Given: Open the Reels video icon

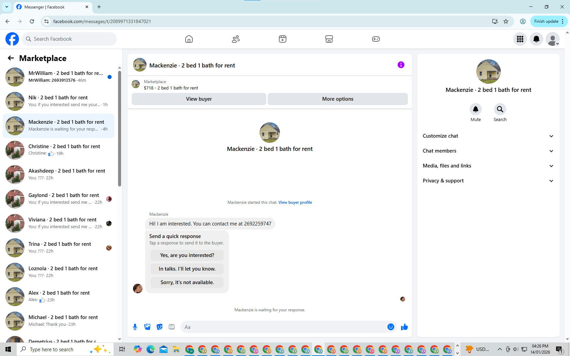Looking at the screenshot, I should click(283, 39).
